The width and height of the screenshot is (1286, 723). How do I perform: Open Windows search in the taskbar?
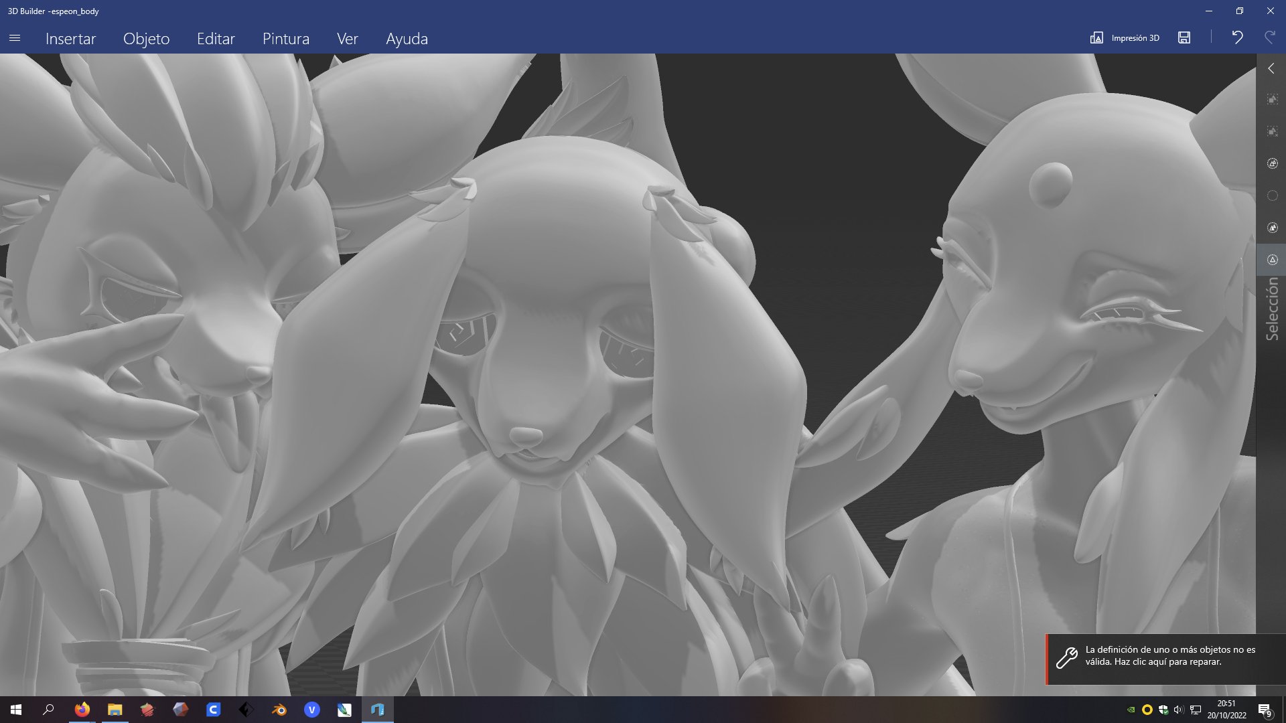click(x=48, y=710)
